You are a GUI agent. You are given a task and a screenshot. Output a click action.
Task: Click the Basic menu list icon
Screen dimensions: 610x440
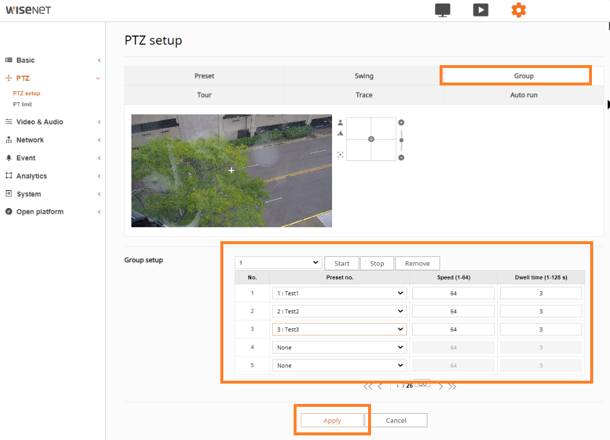point(9,60)
